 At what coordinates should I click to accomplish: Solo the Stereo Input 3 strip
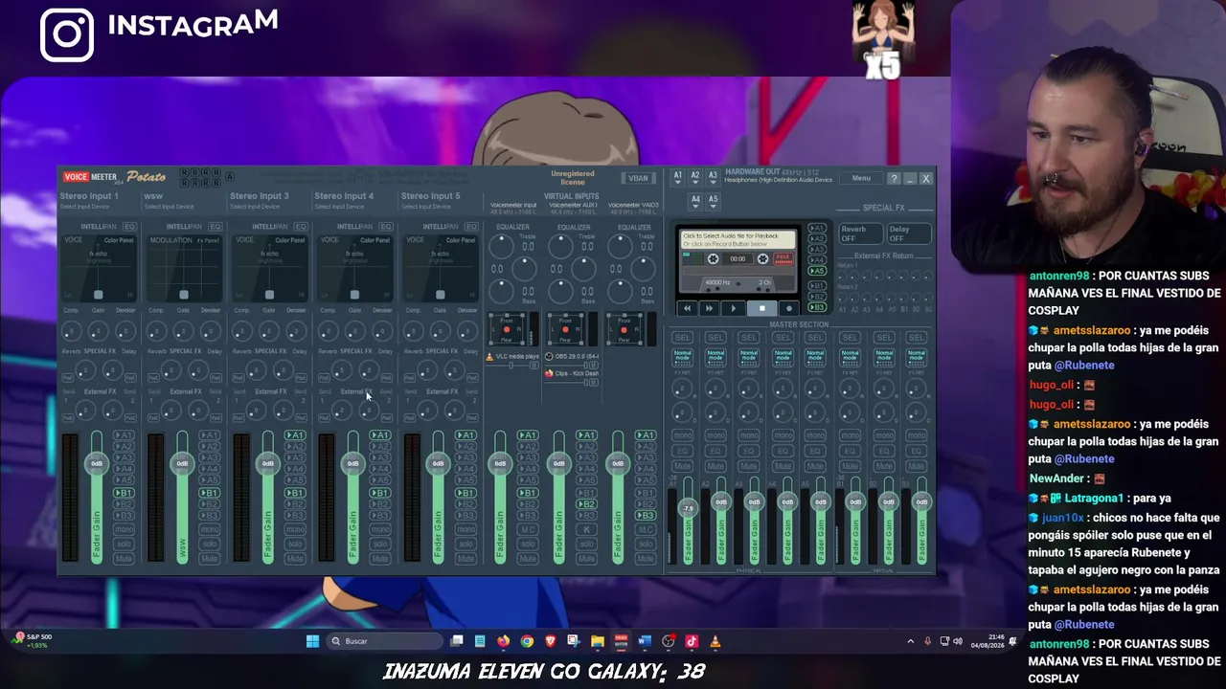pos(295,544)
